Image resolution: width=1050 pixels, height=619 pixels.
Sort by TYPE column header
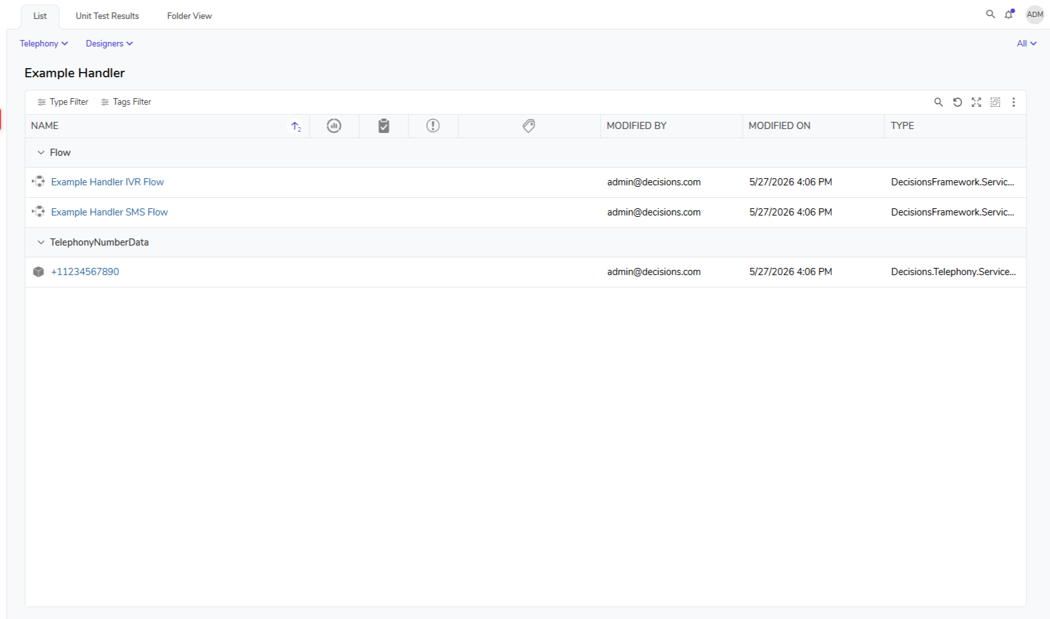tap(902, 126)
